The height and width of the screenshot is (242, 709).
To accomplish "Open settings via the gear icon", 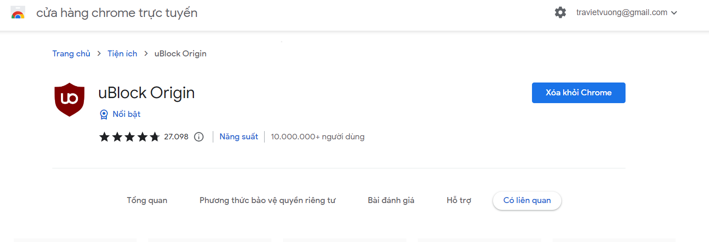I will coord(560,13).
